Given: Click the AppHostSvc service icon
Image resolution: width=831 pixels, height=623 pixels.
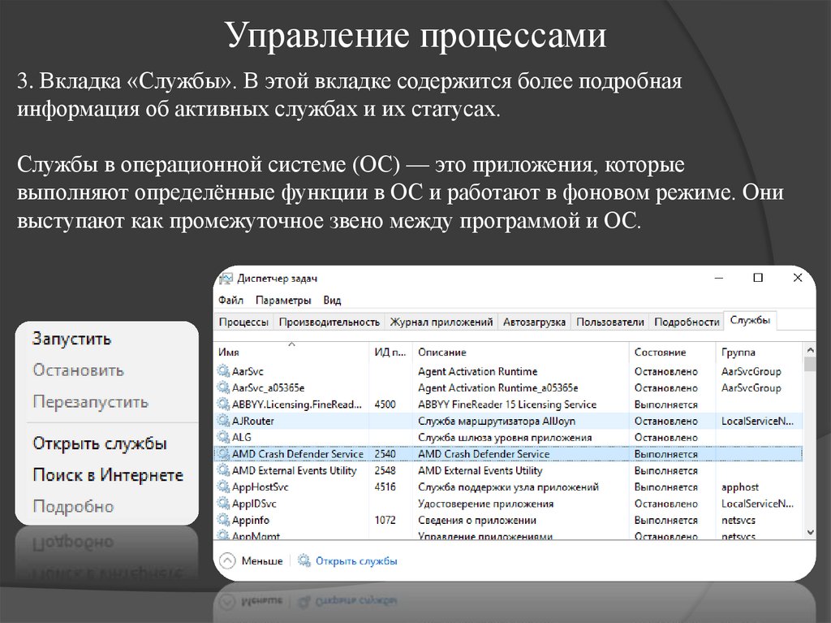Looking at the screenshot, I should click(222, 487).
